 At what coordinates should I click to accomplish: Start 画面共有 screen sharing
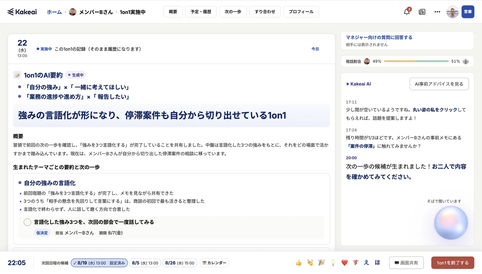[406, 263]
